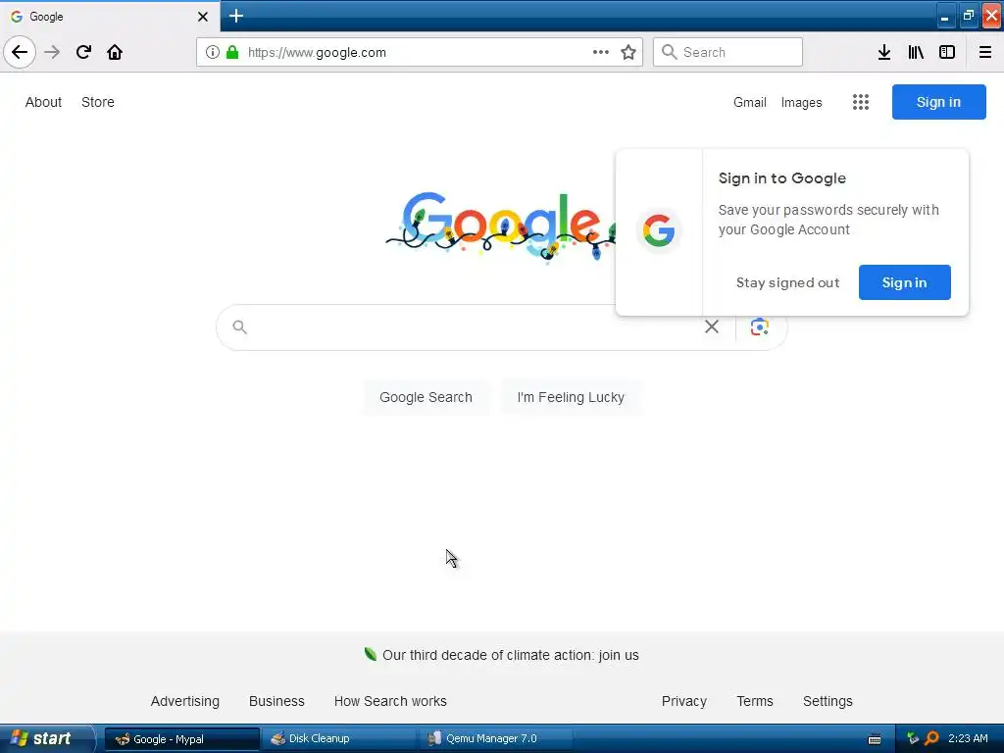Open page actions three-dot menu in address bar
The height and width of the screenshot is (753, 1004).
tap(601, 52)
